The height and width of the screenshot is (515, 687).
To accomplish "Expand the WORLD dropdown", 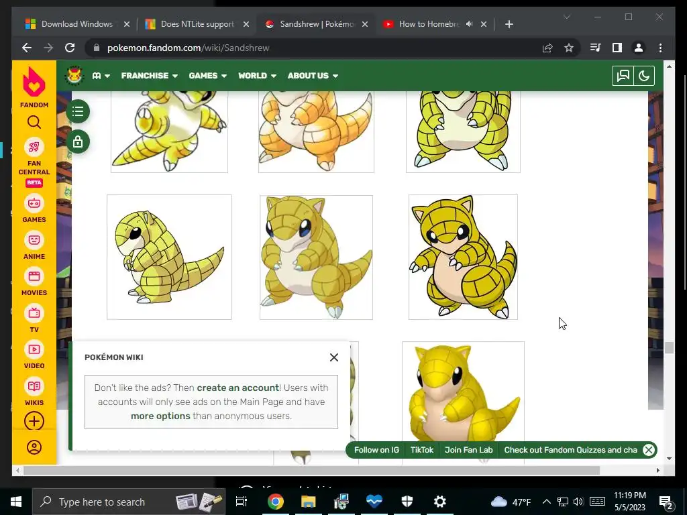I will [x=257, y=76].
